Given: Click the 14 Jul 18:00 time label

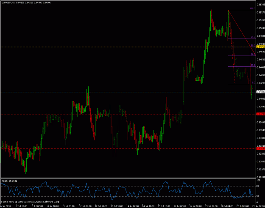Looking at the screenshot, I should (148, 206).
